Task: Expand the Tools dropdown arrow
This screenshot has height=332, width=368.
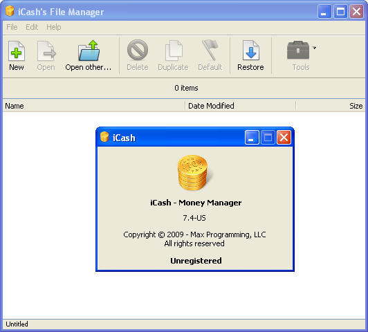Action: pyautogui.click(x=315, y=48)
